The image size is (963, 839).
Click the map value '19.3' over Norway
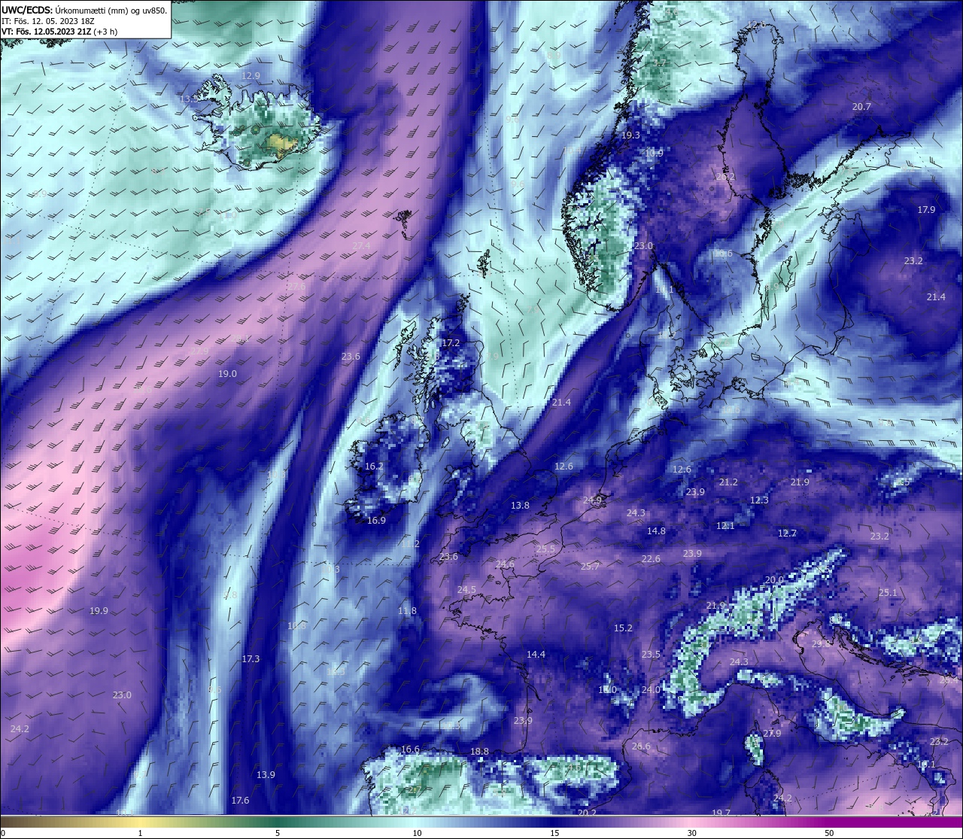(x=630, y=135)
